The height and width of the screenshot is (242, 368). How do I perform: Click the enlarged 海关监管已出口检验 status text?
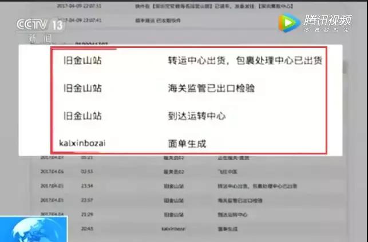tap(211, 88)
